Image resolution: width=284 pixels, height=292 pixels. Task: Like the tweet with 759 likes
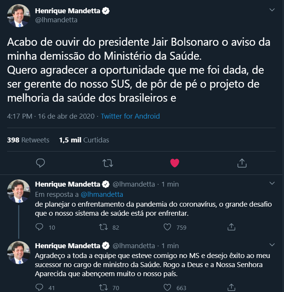tap(168, 227)
